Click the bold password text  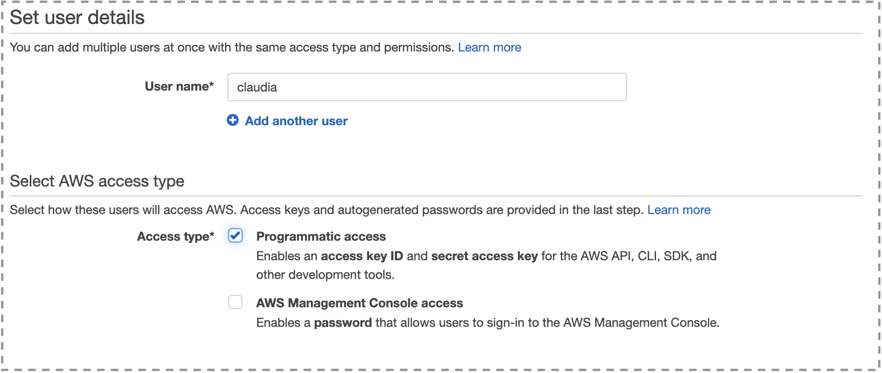click(342, 323)
